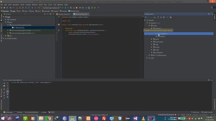Click the Help question mark toolbar icon
This screenshot has height=121, width=216.
(x=98, y=8)
